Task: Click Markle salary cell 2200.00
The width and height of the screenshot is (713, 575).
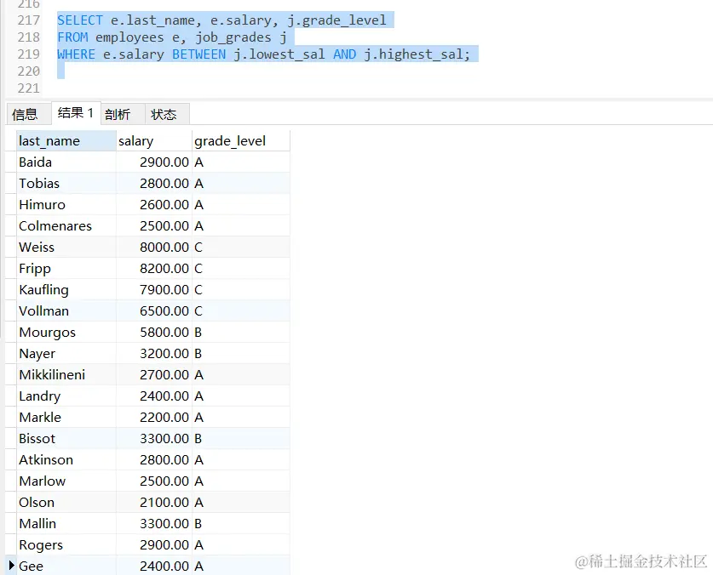Action: 154,418
